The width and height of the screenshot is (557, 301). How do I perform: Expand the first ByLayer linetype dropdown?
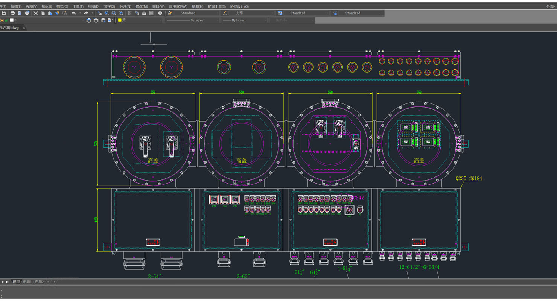tap(217, 20)
